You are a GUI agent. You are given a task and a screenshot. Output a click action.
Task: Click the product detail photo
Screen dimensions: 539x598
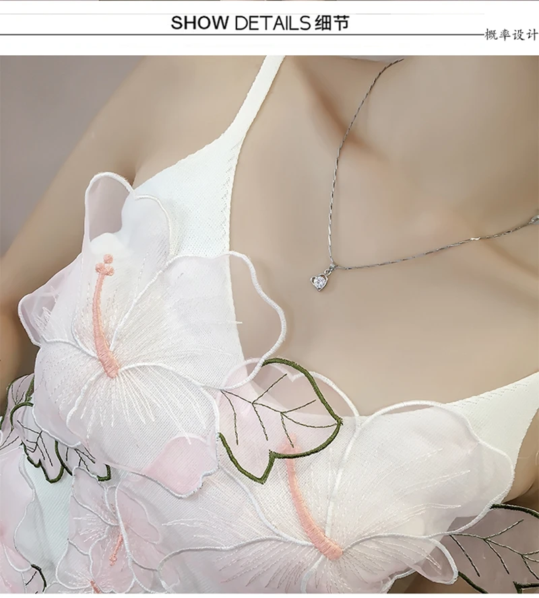[x=269, y=324]
